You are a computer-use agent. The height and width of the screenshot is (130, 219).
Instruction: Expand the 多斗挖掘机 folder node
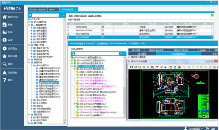coord(32,100)
